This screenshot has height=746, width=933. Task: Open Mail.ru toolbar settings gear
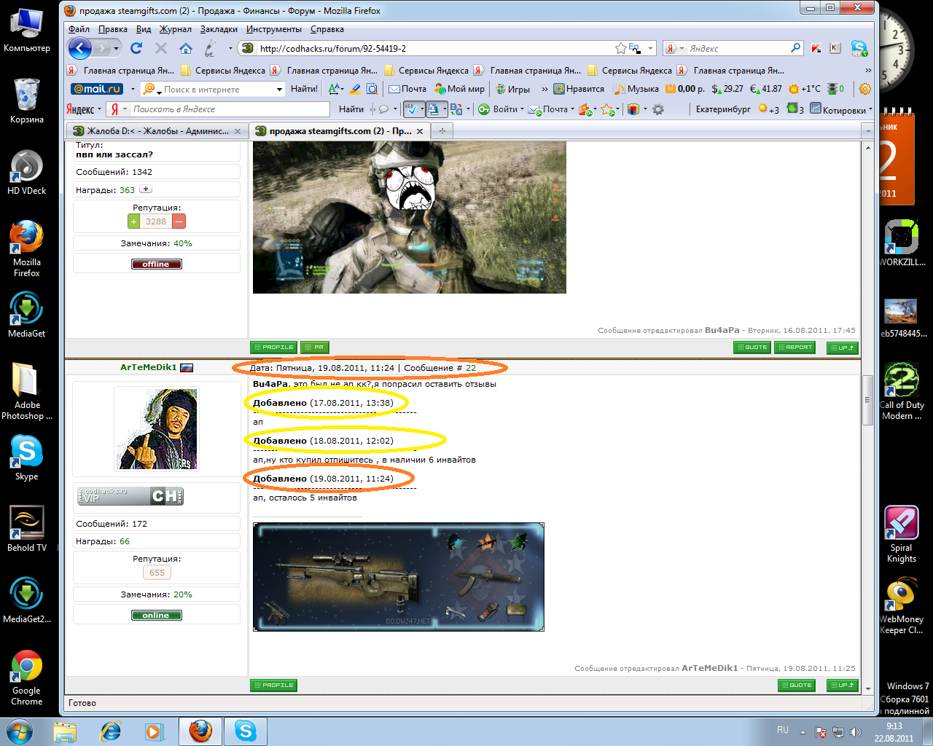[865, 89]
